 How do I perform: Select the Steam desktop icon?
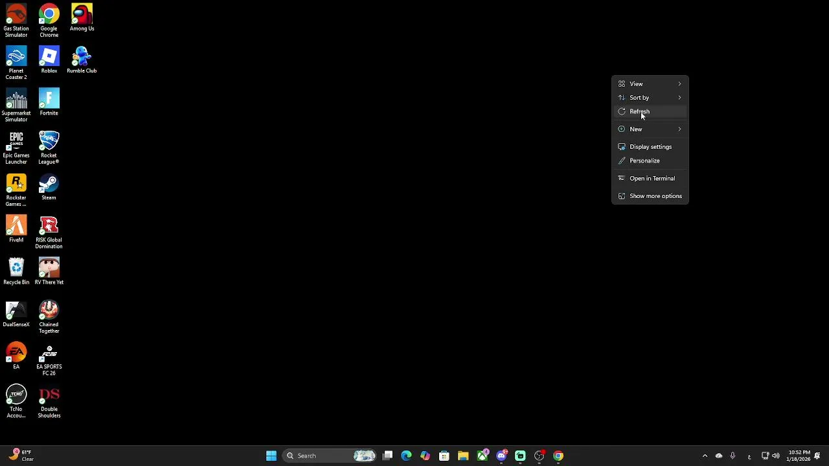pos(49,186)
